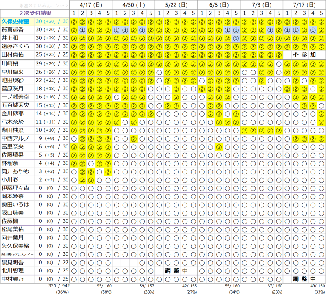This screenshot has width=326, height=294.
Task: Click the 59/ 157 total under 4/30
Action: click(x=147, y=286)
